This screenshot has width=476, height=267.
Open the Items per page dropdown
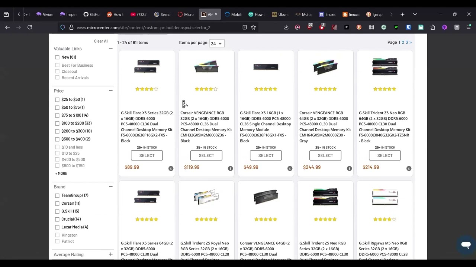(217, 43)
